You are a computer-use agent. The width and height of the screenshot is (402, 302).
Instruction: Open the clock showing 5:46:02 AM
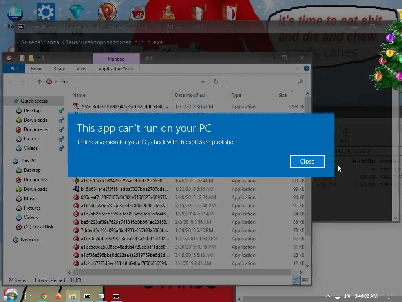click(x=366, y=296)
